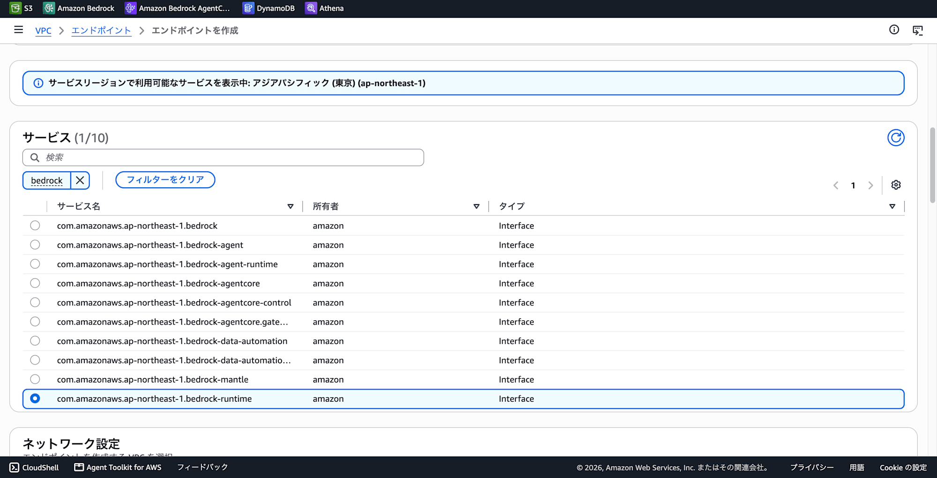Click com.amazonaws.ap-northeast-1.bedrock-mantle service name

click(x=153, y=379)
